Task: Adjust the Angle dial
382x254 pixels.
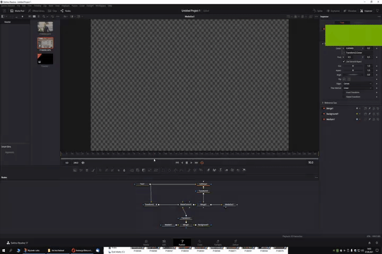Action: point(353,75)
